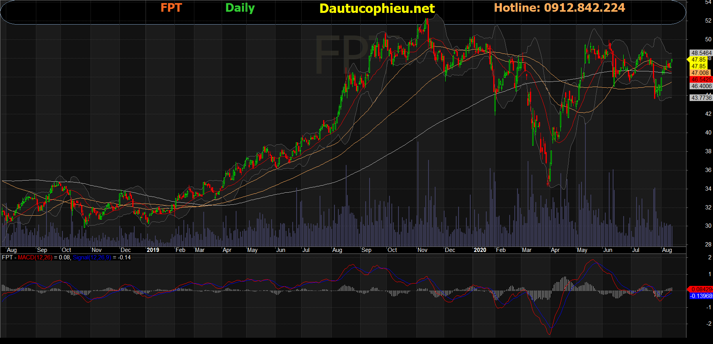
Task: Click the FPT ticker title in header
Action: point(171,8)
